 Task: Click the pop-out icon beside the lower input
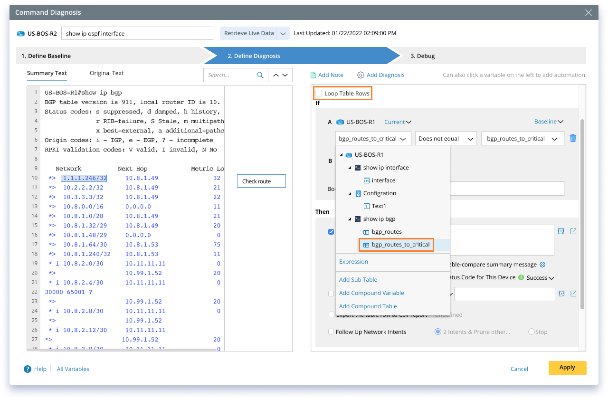tap(573, 294)
